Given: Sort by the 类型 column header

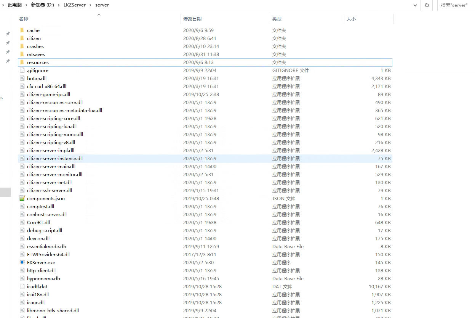Looking at the screenshot, I should pyautogui.click(x=277, y=19).
